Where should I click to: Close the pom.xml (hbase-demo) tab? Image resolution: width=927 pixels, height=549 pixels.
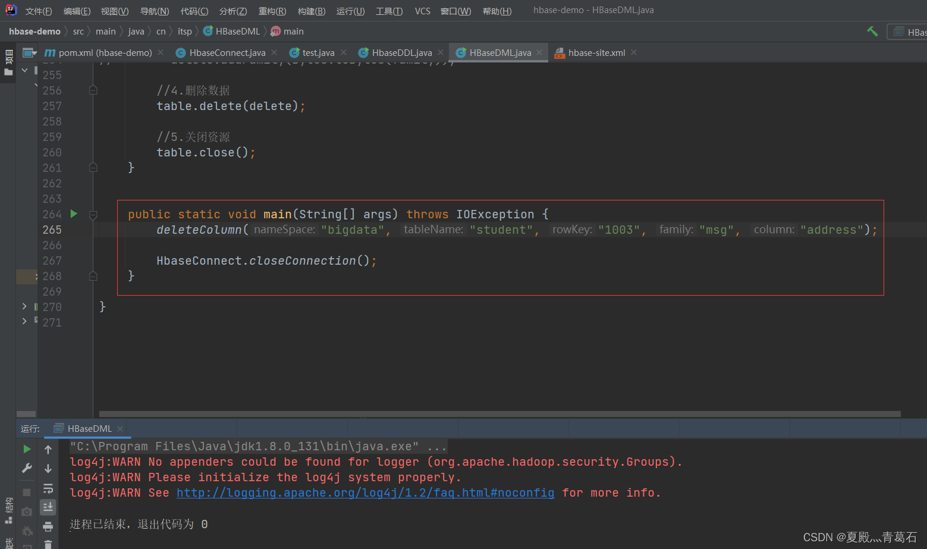pyautogui.click(x=161, y=52)
